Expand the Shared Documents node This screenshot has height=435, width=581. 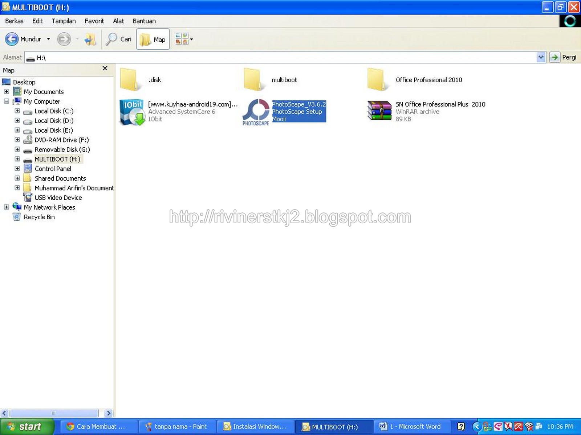pos(17,178)
